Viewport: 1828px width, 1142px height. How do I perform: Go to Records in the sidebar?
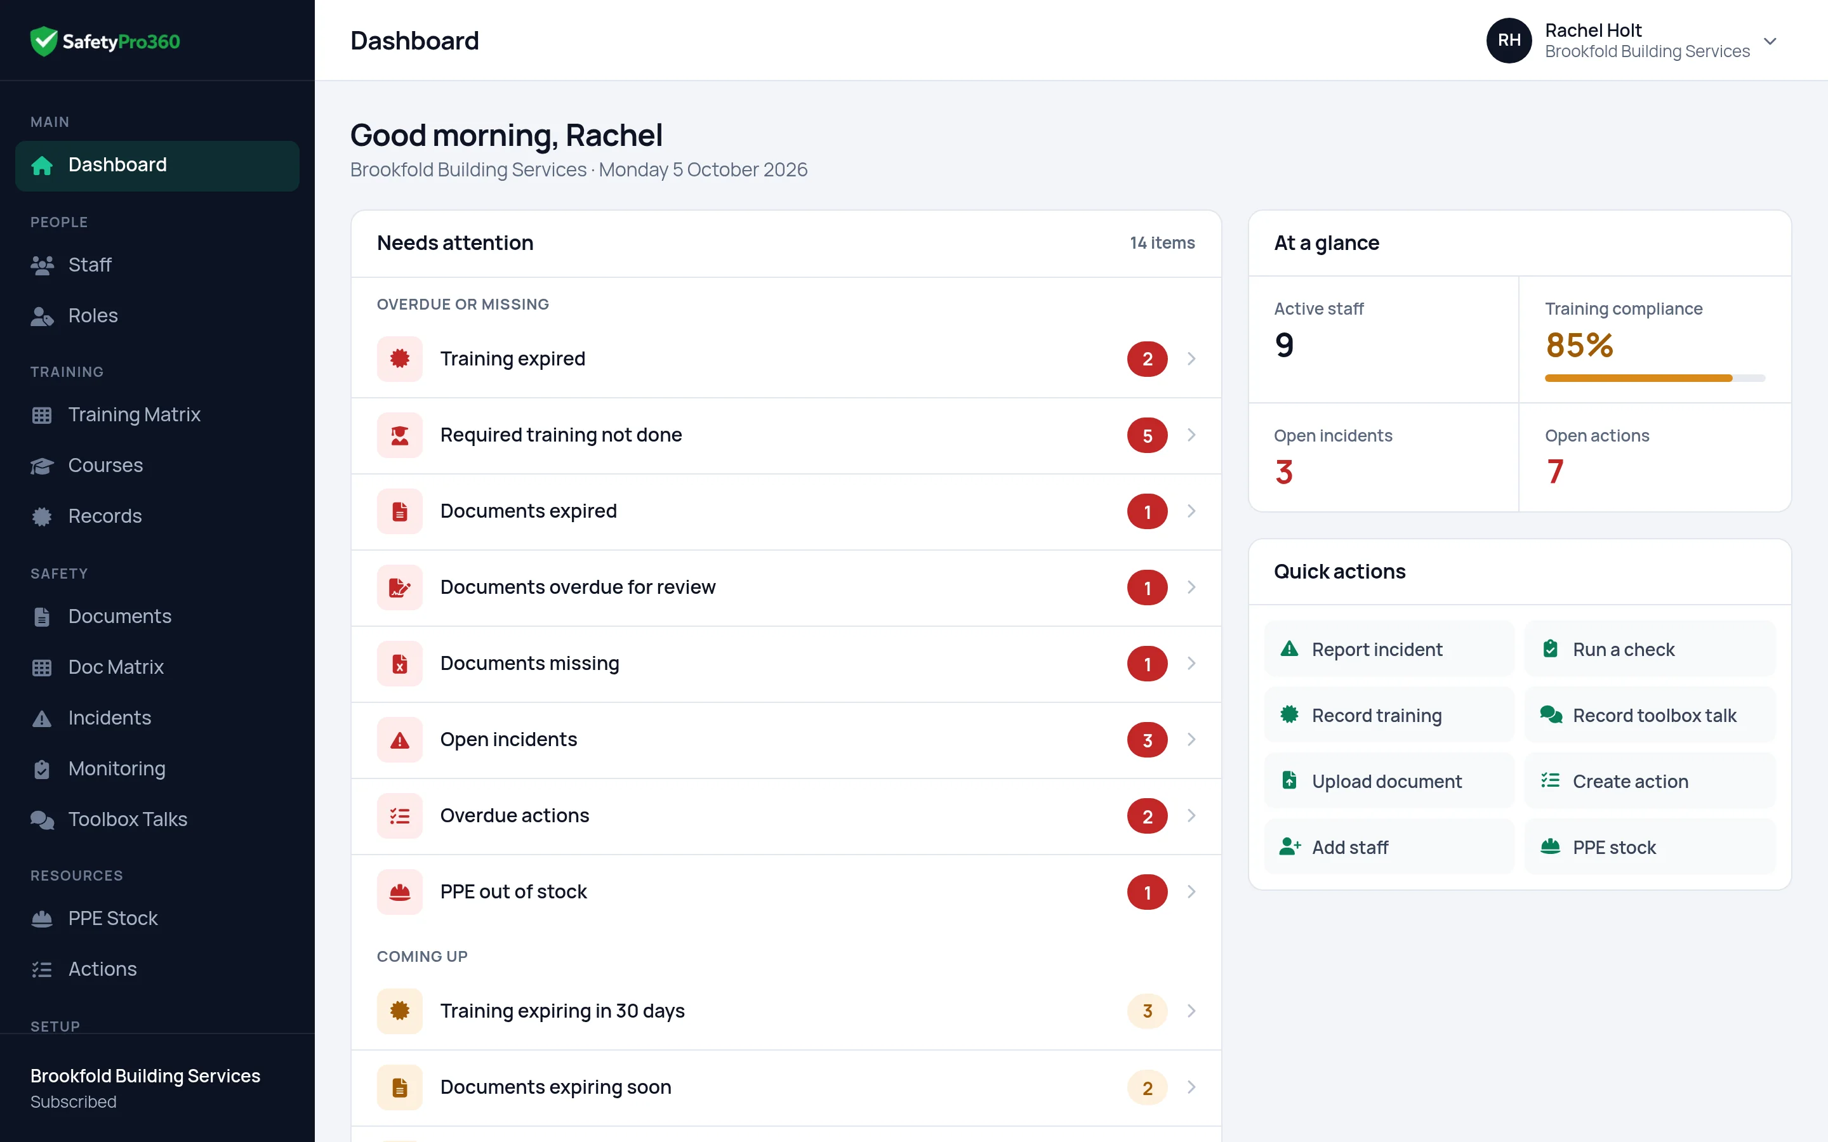(157, 516)
